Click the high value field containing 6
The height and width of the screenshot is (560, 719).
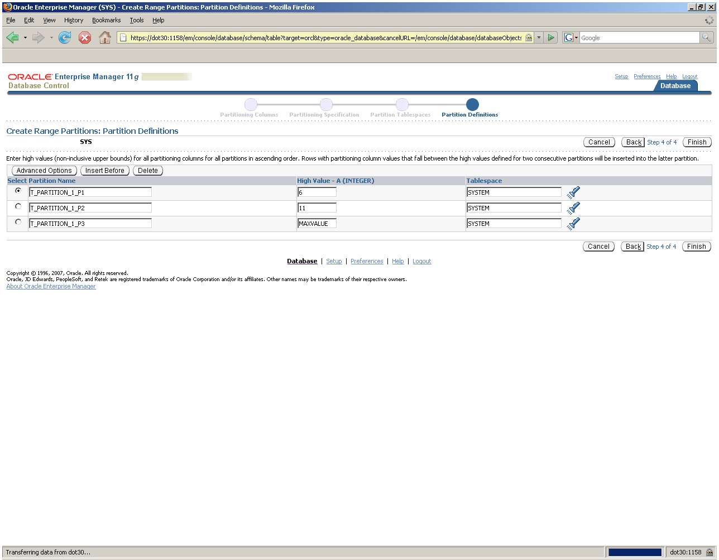317,192
